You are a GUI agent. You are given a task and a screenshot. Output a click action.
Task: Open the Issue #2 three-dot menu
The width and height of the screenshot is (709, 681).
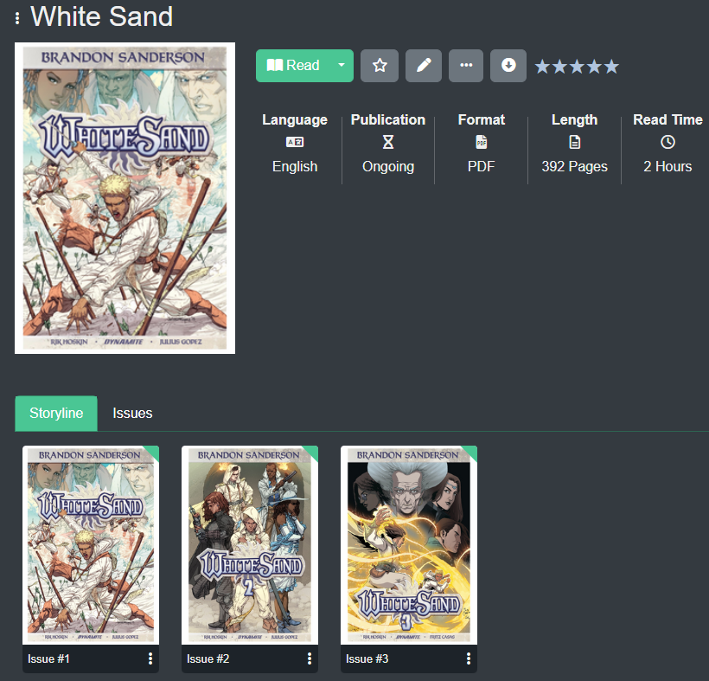pos(310,659)
